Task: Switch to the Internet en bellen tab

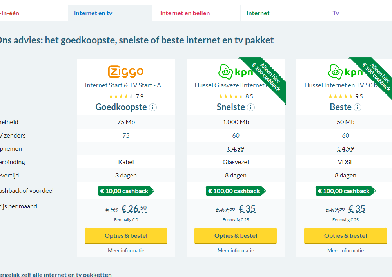Action: (185, 13)
